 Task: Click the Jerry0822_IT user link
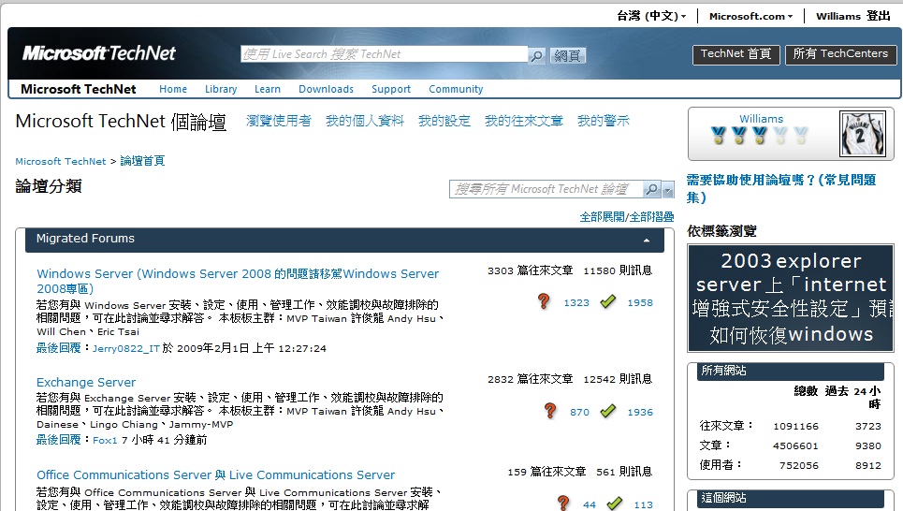126,348
